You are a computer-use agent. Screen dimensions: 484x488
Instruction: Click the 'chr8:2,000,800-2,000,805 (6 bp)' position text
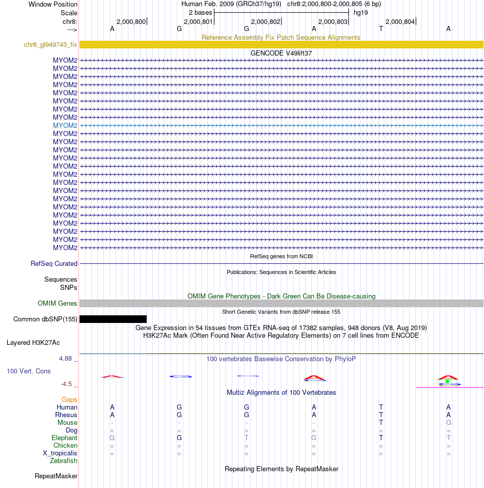[334, 4]
